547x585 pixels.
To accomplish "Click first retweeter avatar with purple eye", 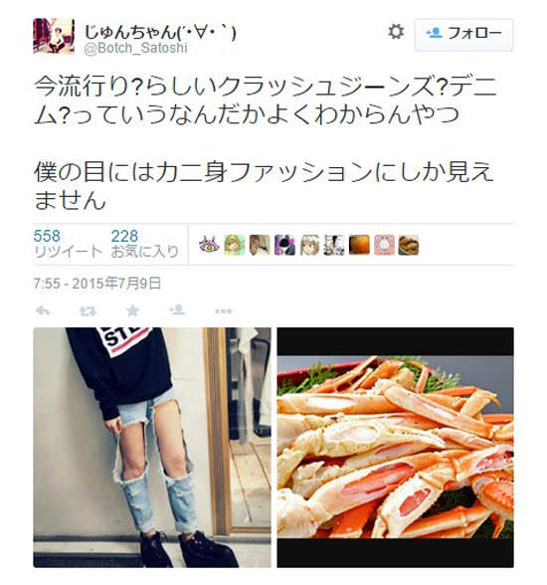I will click(209, 245).
